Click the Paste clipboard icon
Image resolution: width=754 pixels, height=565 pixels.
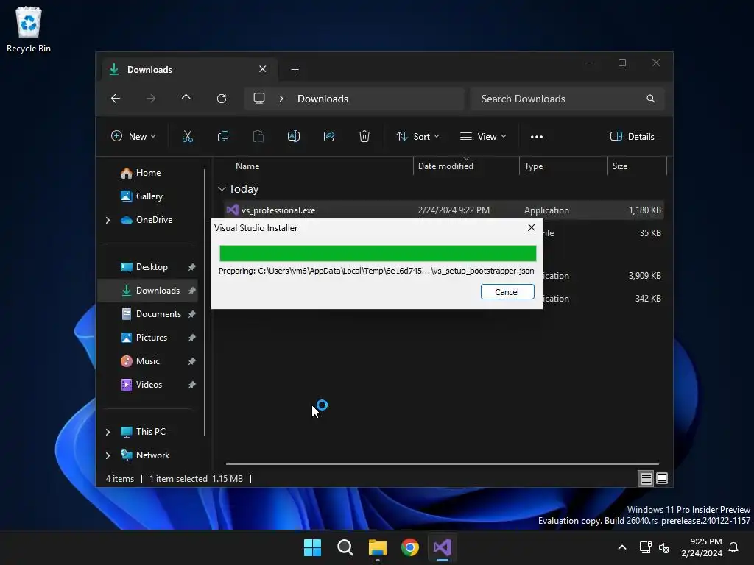click(258, 136)
